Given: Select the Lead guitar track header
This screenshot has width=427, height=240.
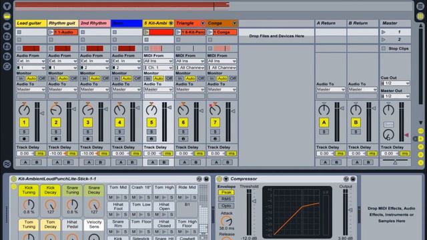Looking at the screenshot, I should point(31,23).
